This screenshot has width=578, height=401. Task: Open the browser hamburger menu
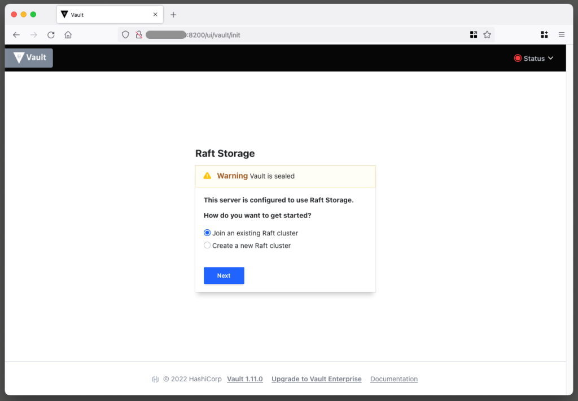point(562,34)
